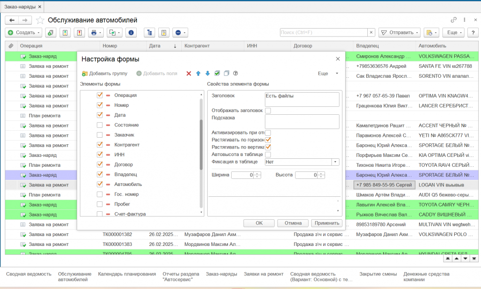Toggle the Отображать заголовок checkbox
The image size is (481, 289).
pos(268,111)
